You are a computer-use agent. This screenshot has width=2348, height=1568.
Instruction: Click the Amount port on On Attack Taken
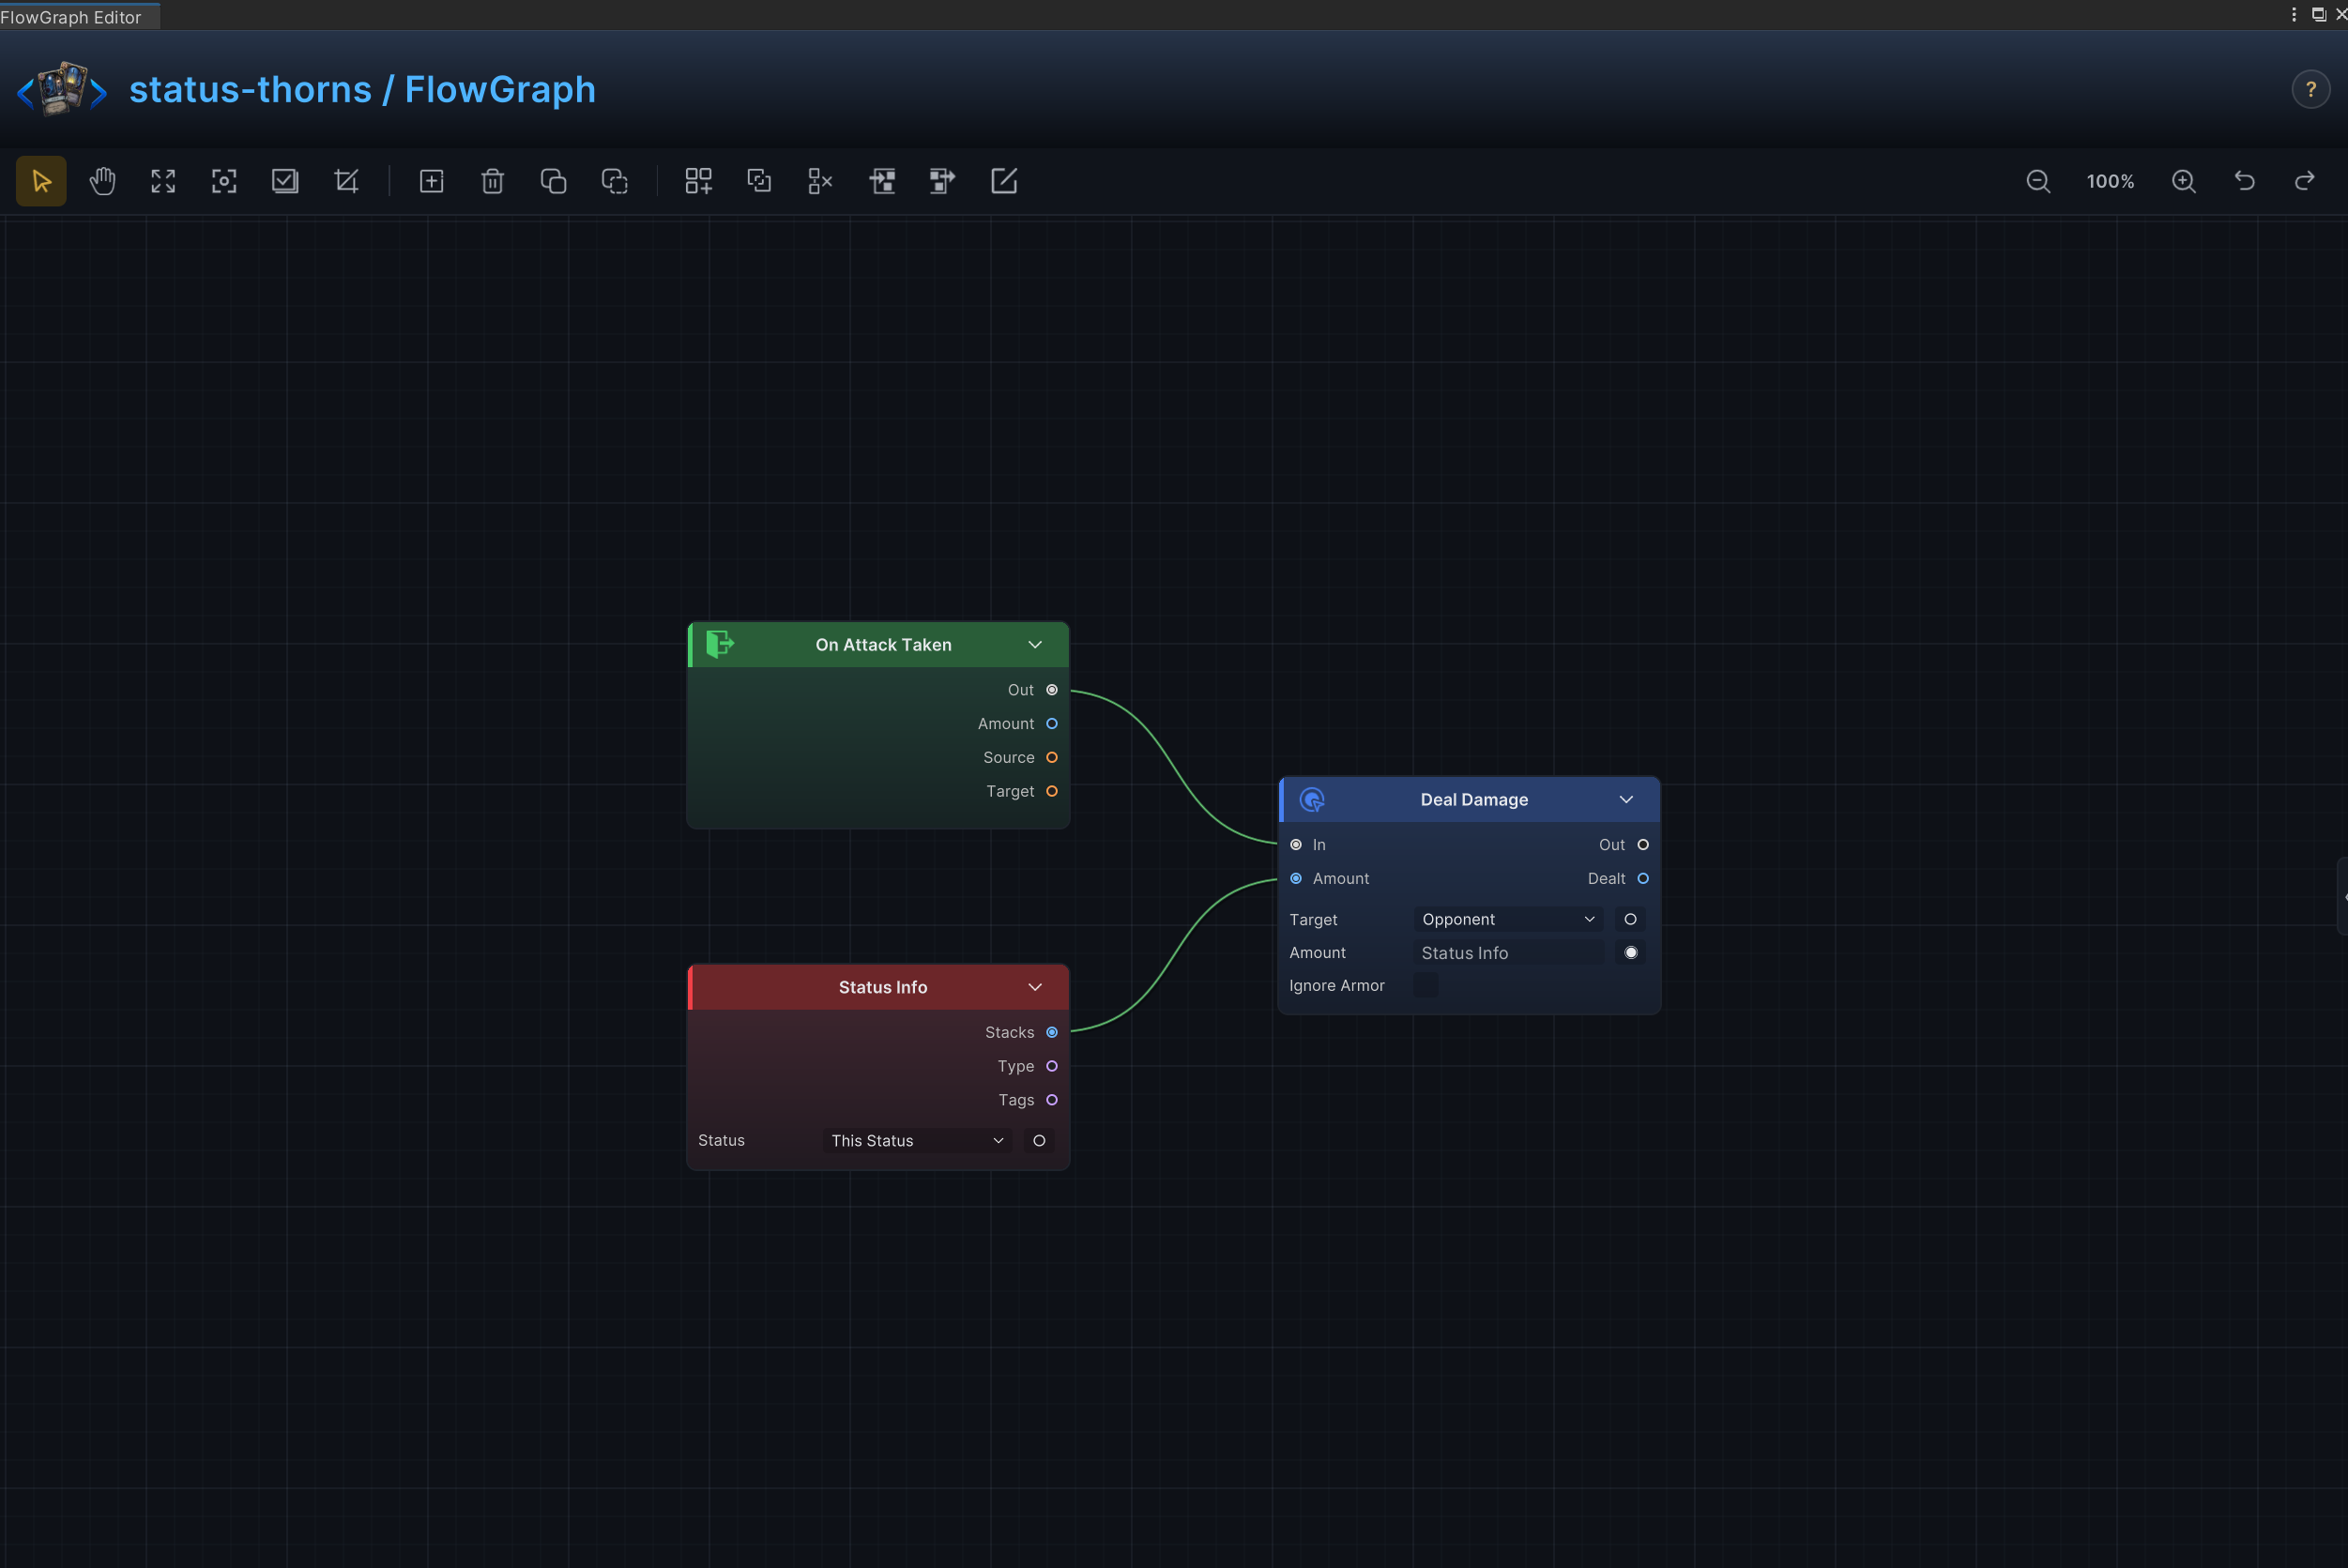(1052, 724)
